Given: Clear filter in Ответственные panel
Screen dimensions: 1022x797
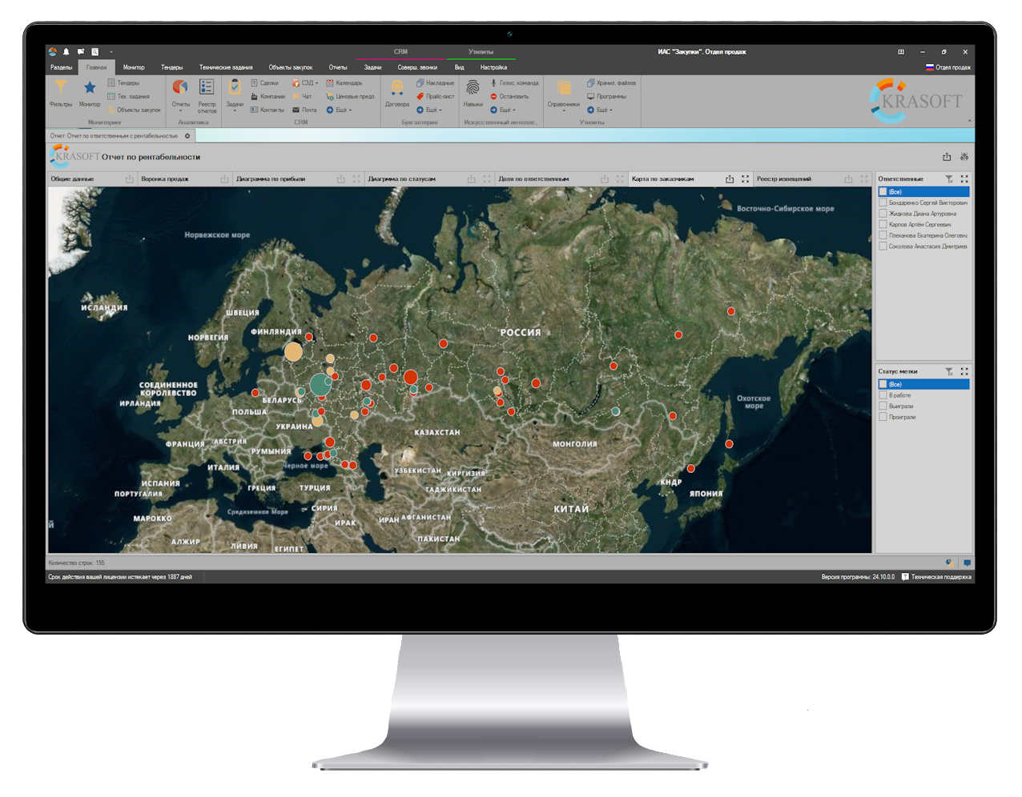Looking at the screenshot, I should (949, 179).
